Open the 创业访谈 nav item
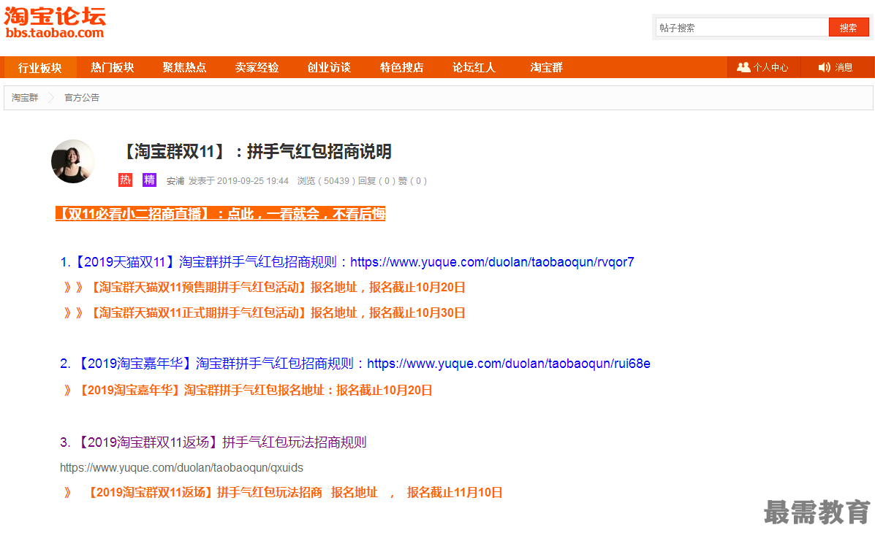The height and width of the screenshot is (541, 875). click(329, 67)
